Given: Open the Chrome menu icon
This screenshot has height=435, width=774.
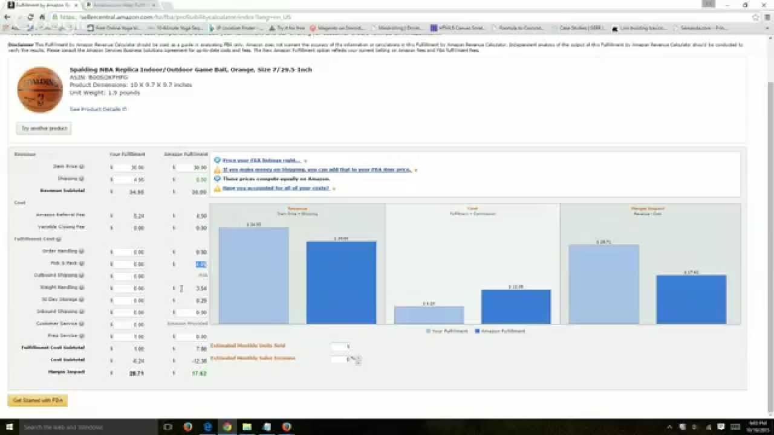Looking at the screenshot, I should [x=767, y=17].
